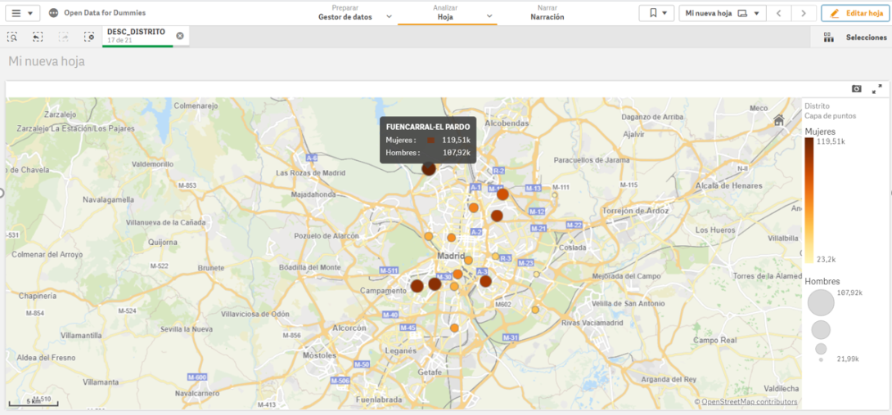
Task: Go to the previous sheet
Action: tap(779, 13)
